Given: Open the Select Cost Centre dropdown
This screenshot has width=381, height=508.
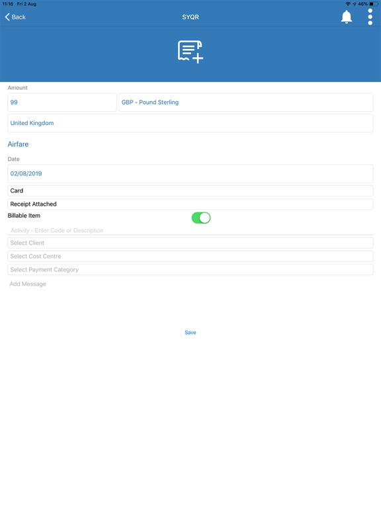Looking at the screenshot, I should (190, 256).
